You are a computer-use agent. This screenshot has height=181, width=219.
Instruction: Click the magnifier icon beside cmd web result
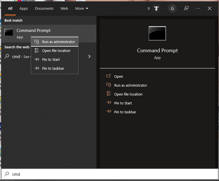[7, 56]
